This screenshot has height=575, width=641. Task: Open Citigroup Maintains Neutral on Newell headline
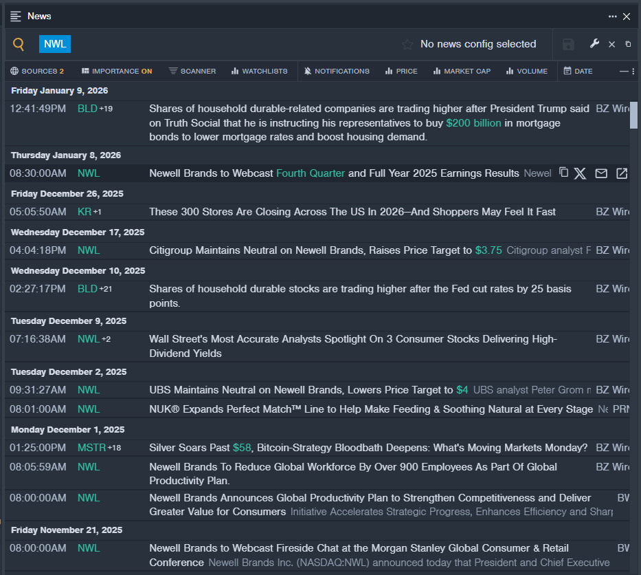tap(311, 250)
